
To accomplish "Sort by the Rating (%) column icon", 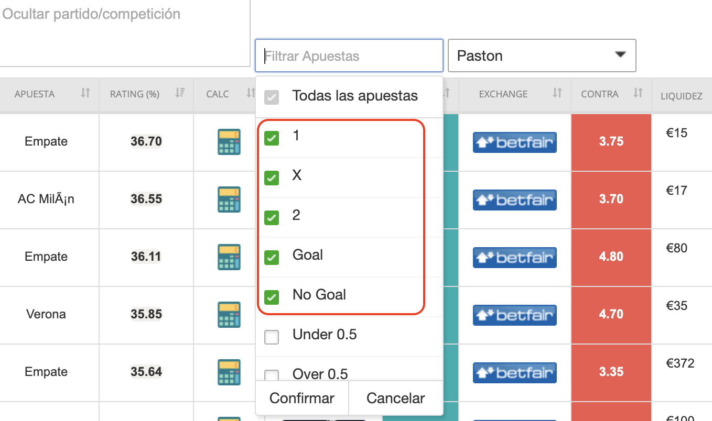I will pos(180,94).
